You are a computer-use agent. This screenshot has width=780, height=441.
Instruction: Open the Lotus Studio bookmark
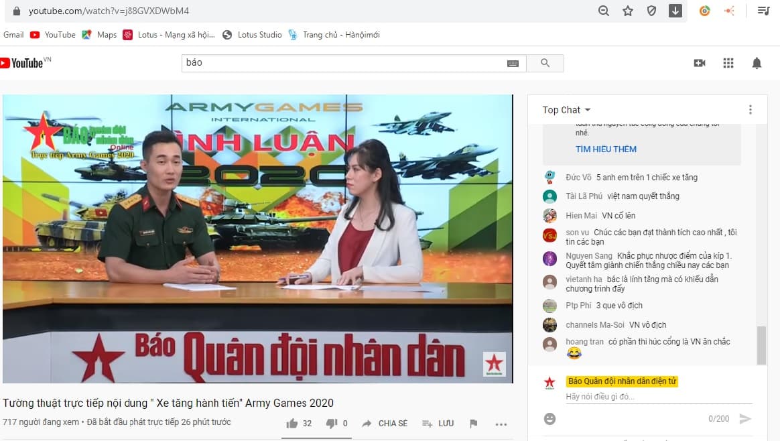click(252, 35)
